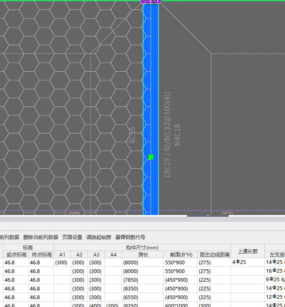
Task: Select the A1 column header
Action: tap(62, 255)
